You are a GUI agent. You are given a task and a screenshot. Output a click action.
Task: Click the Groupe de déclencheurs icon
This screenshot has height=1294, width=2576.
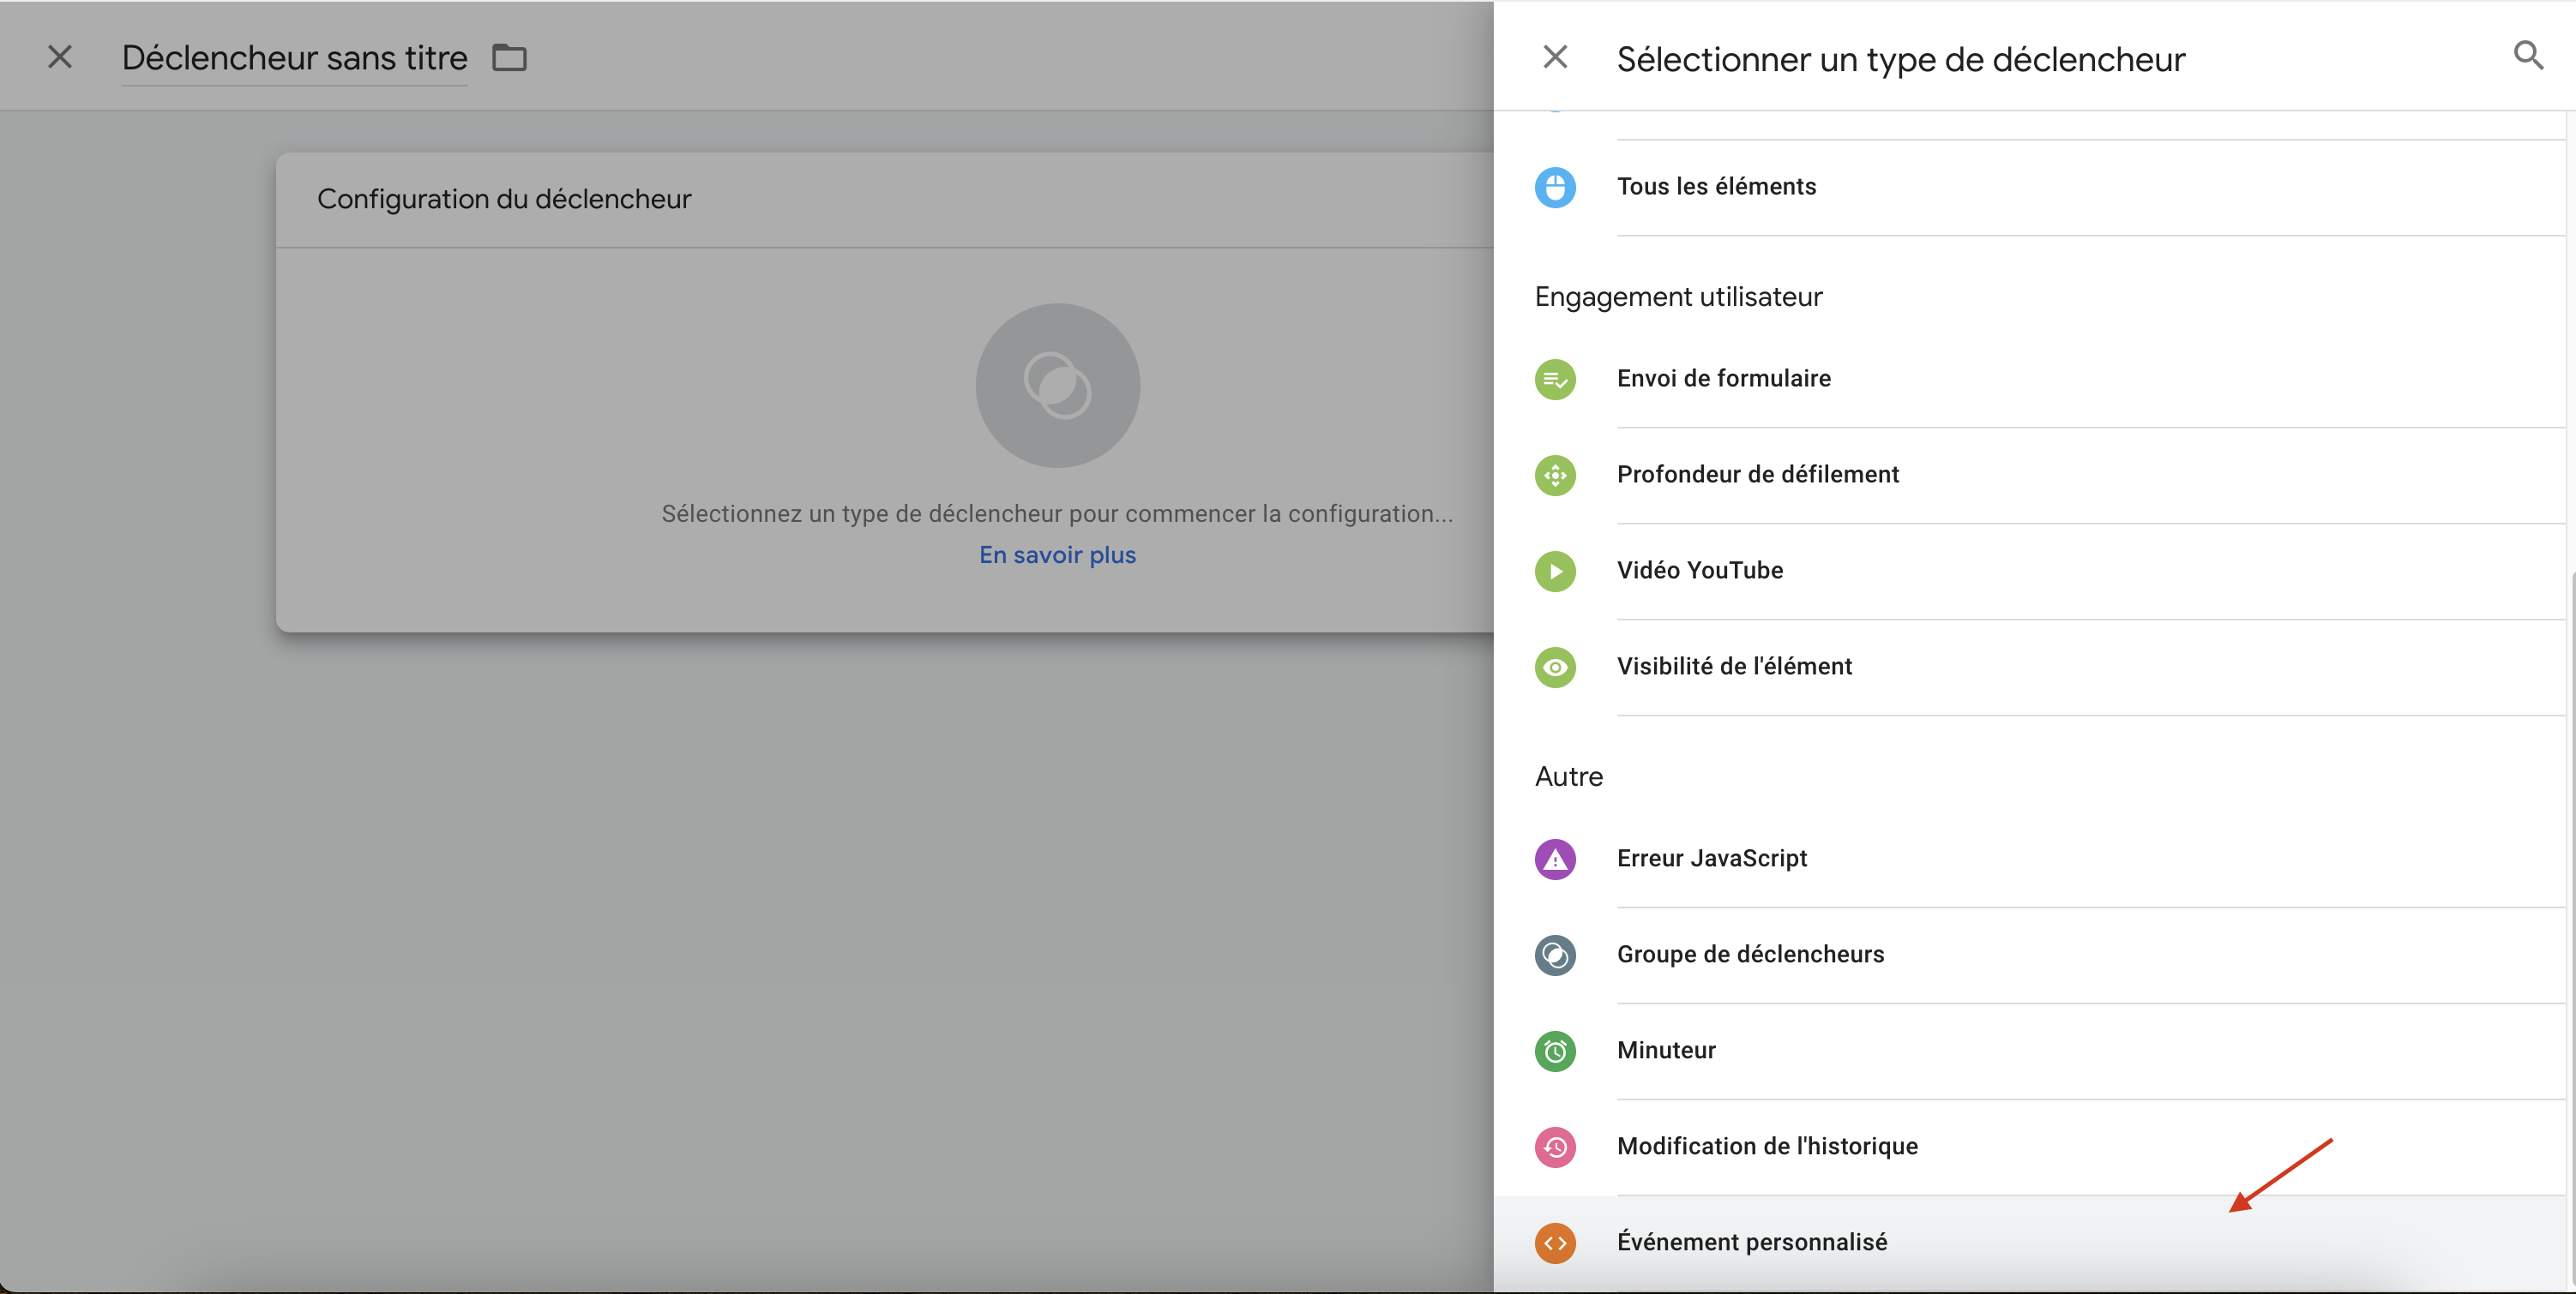[1554, 955]
